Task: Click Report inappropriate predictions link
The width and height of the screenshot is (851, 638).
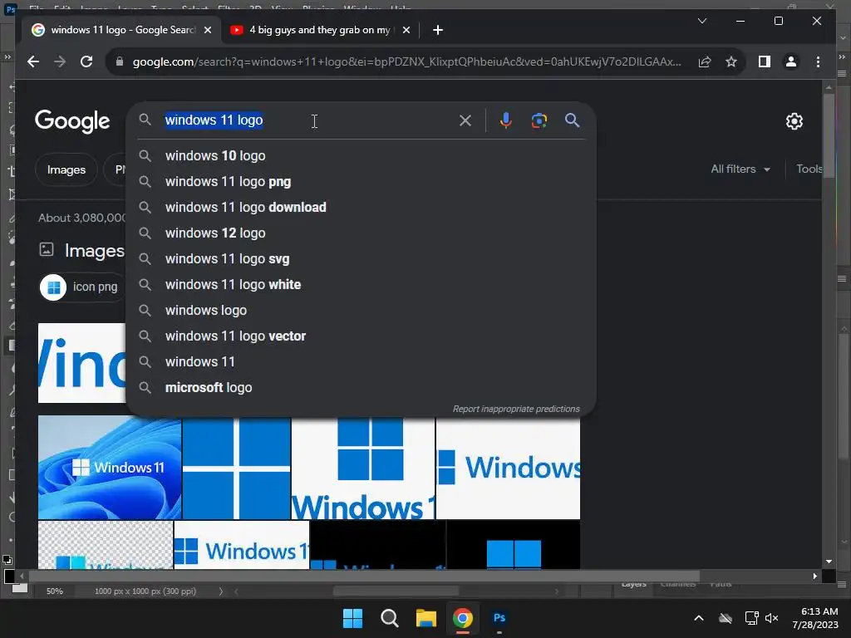Action: click(x=516, y=409)
